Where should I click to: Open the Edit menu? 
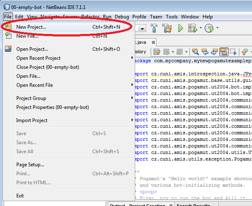[x=19, y=17]
